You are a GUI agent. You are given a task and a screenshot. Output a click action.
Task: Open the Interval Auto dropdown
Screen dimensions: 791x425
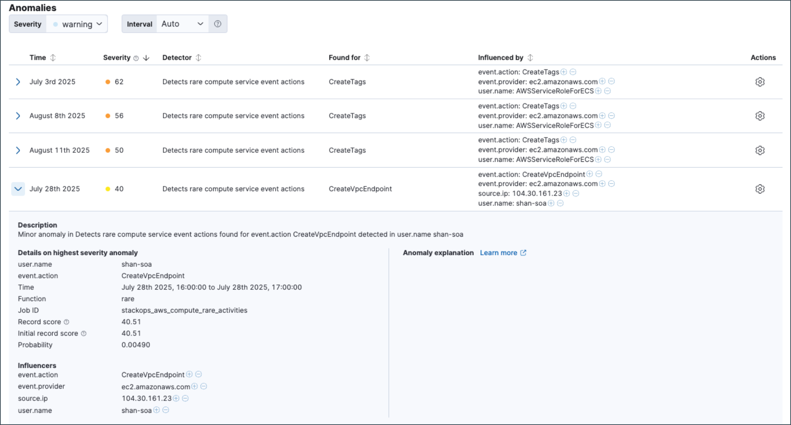click(182, 24)
